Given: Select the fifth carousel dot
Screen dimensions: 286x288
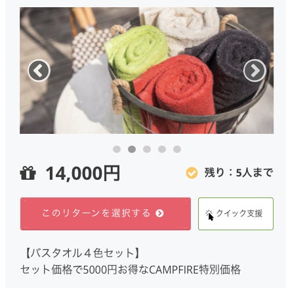Looking at the screenshot, I should (177, 150).
